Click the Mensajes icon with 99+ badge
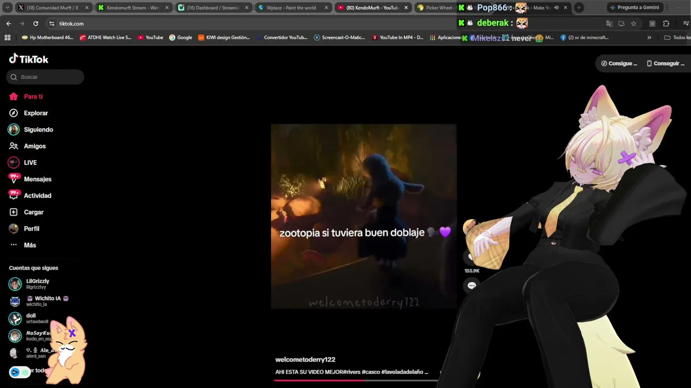Image resolution: width=691 pixels, height=388 pixels. click(13, 179)
